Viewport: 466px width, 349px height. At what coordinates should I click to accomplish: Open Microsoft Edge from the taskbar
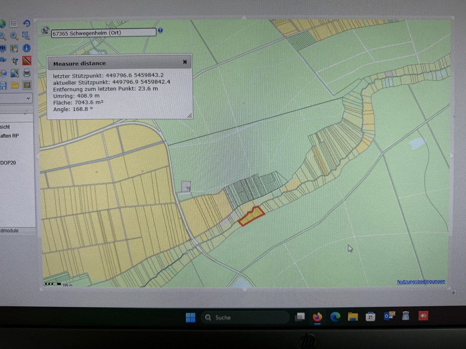[x=335, y=317]
